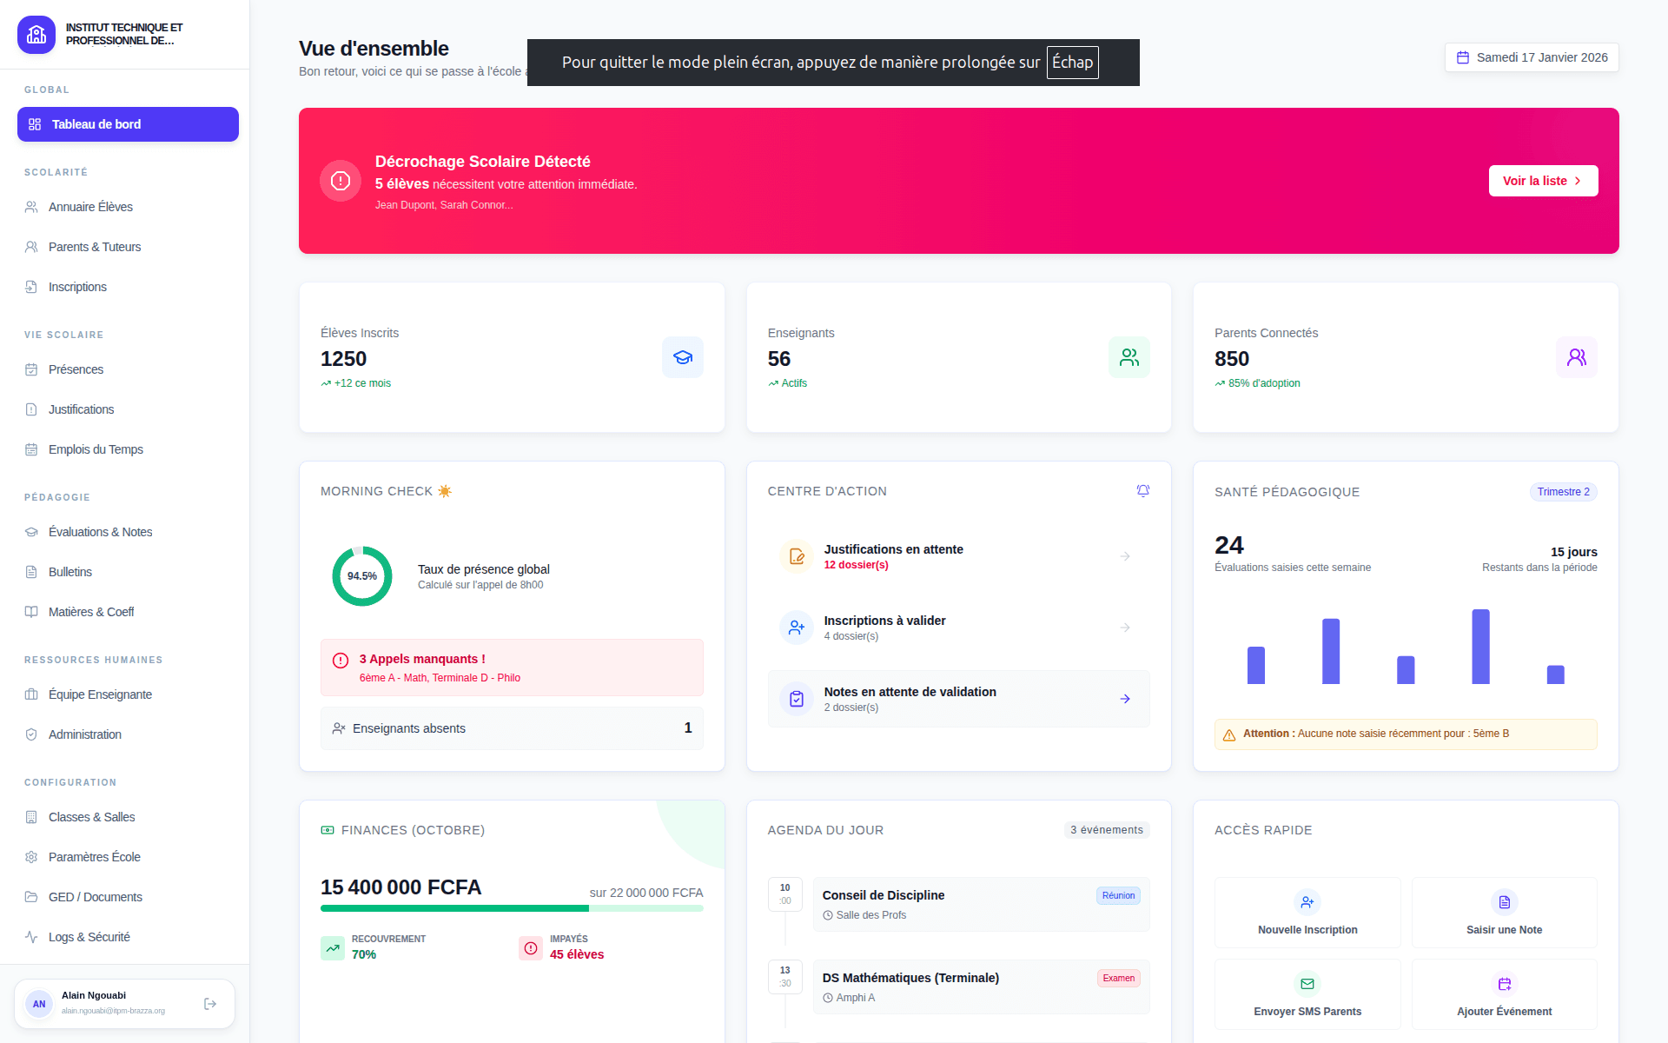Click the alert icon in Décrochage Scolaire banner
1668x1043 pixels.
[x=341, y=181]
